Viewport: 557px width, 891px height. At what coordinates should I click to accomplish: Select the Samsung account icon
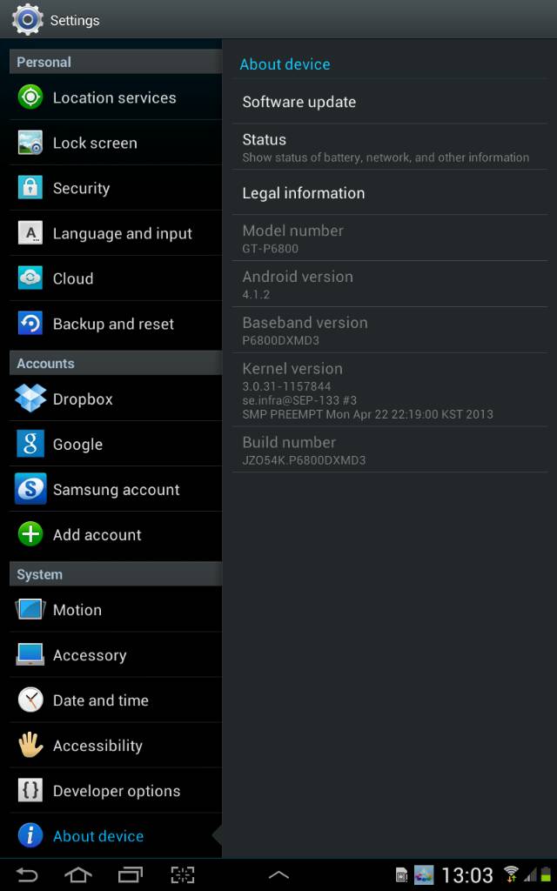point(30,489)
